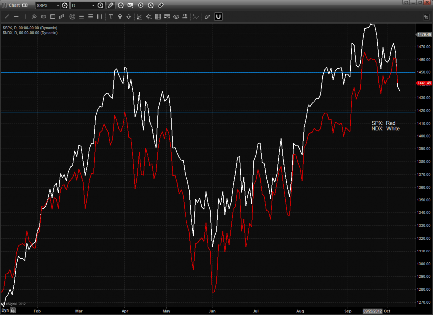The image size is (433, 315).
Task: Click the Oct label on time axis
Action: pyautogui.click(x=387, y=311)
